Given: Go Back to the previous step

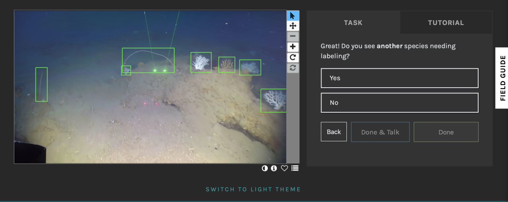Looking at the screenshot, I should coord(334,132).
